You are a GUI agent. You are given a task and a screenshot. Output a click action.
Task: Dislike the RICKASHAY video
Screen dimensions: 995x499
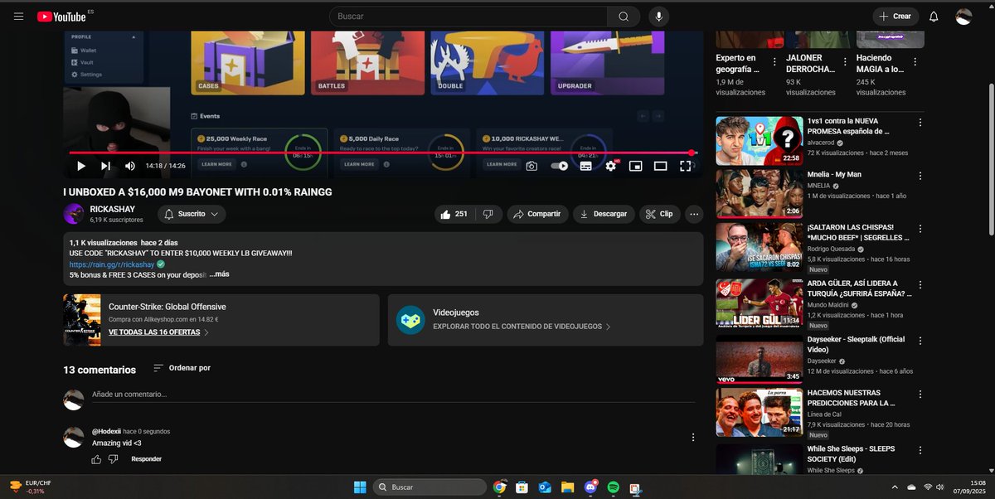tap(488, 214)
